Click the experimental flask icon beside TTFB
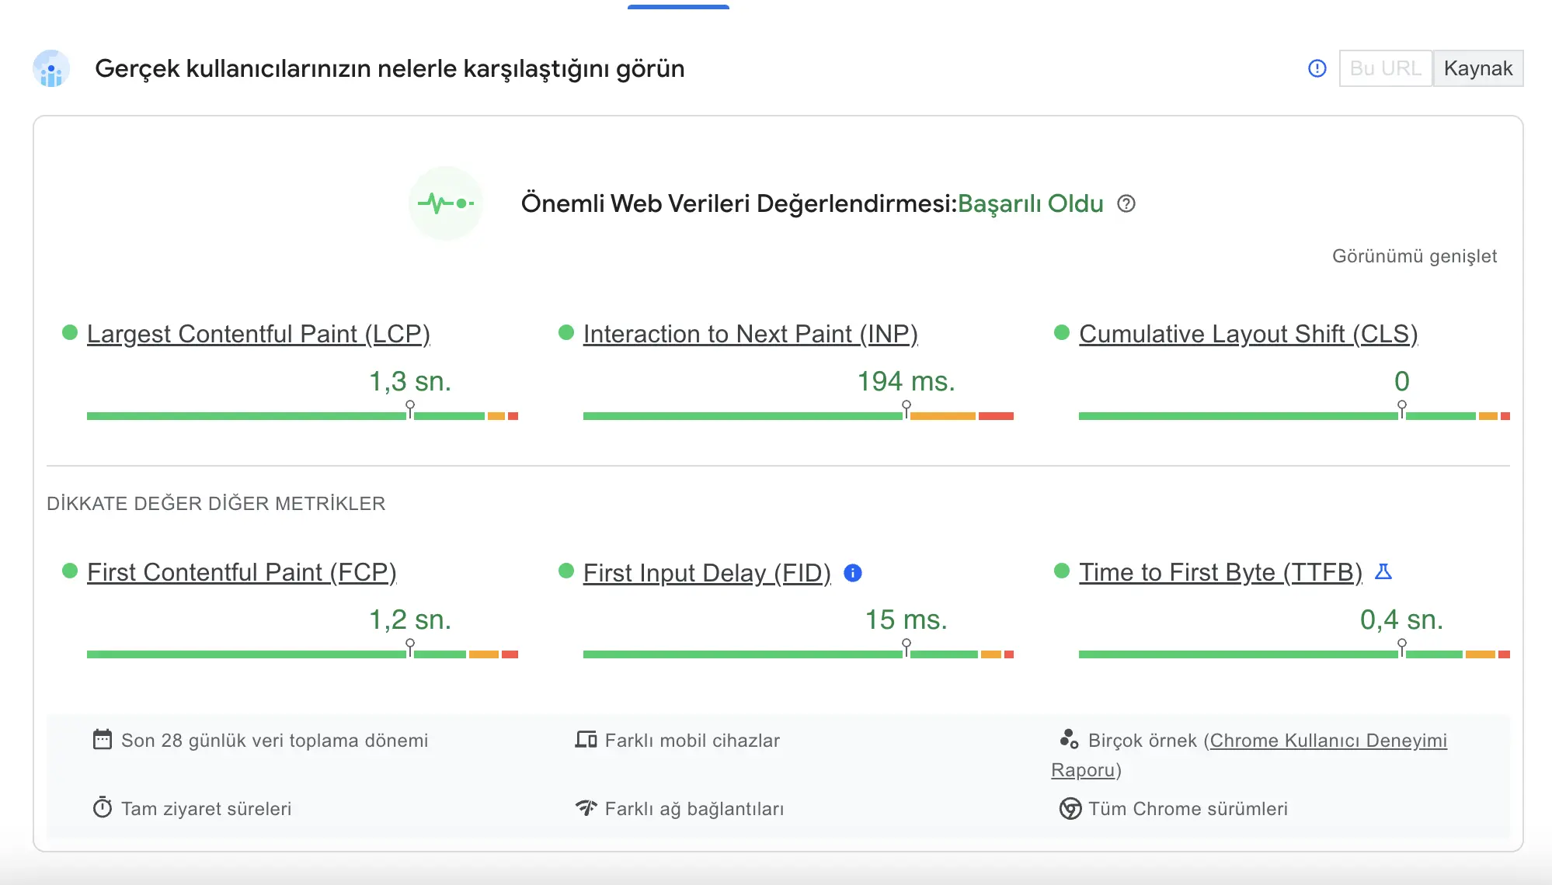Image resolution: width=1552 pixels, height=885 pixels. coord(1383,572)
